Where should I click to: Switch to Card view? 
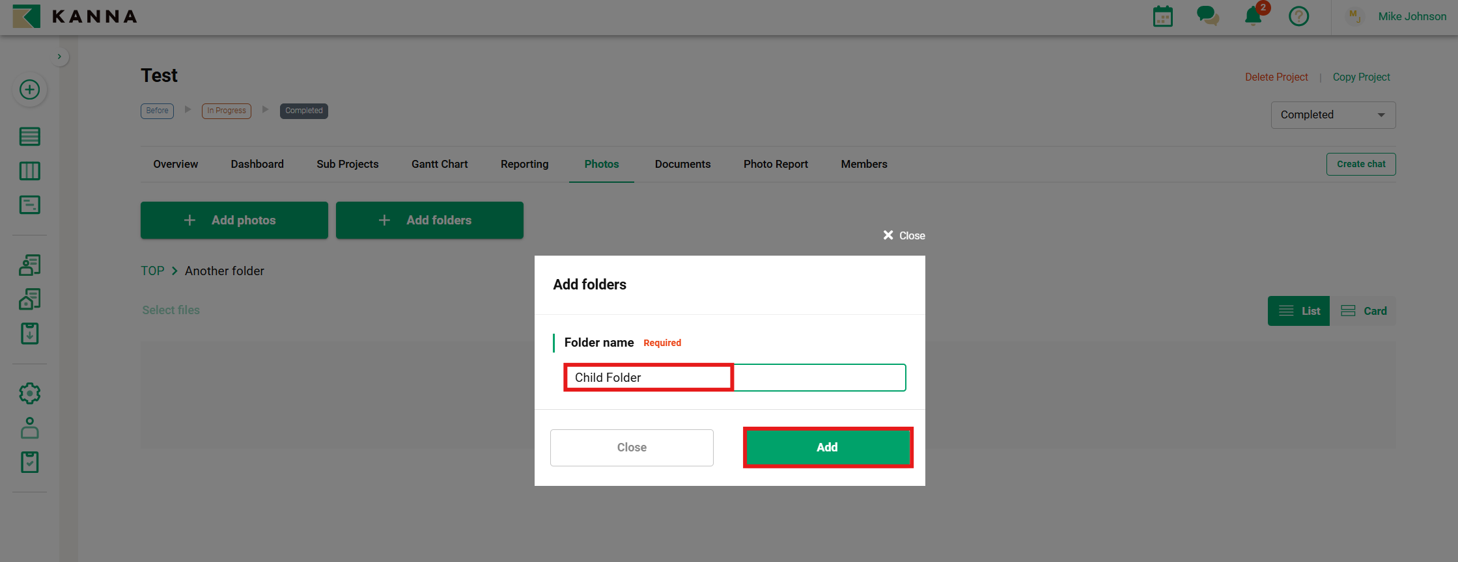click(1364, 311)
